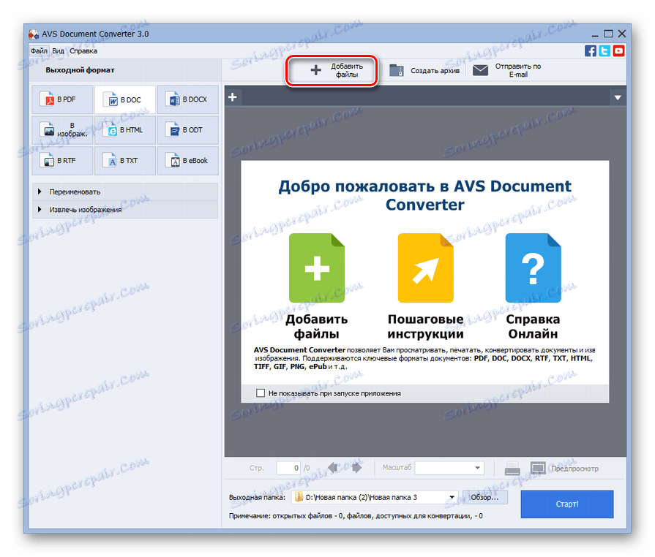Expand the Переименовать section
655x557 pixels.
coord(125,192)
